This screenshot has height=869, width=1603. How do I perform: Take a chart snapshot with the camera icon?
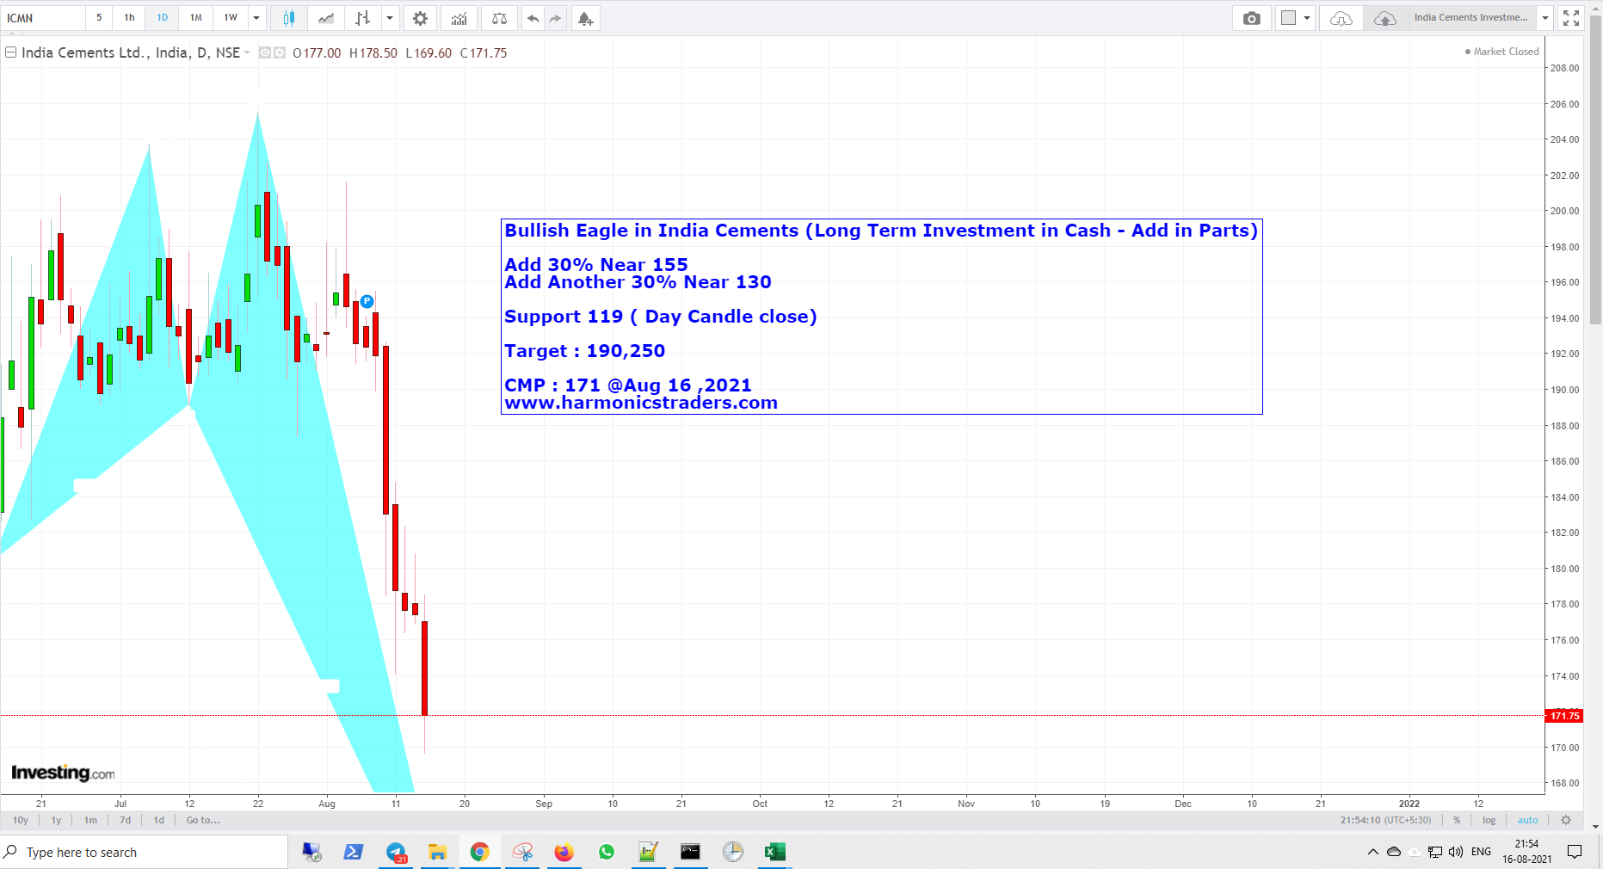[1252, 18]
